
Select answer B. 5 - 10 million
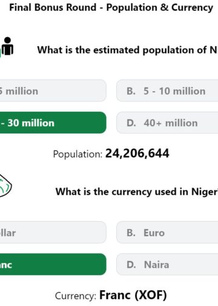(x=167, y=91)
